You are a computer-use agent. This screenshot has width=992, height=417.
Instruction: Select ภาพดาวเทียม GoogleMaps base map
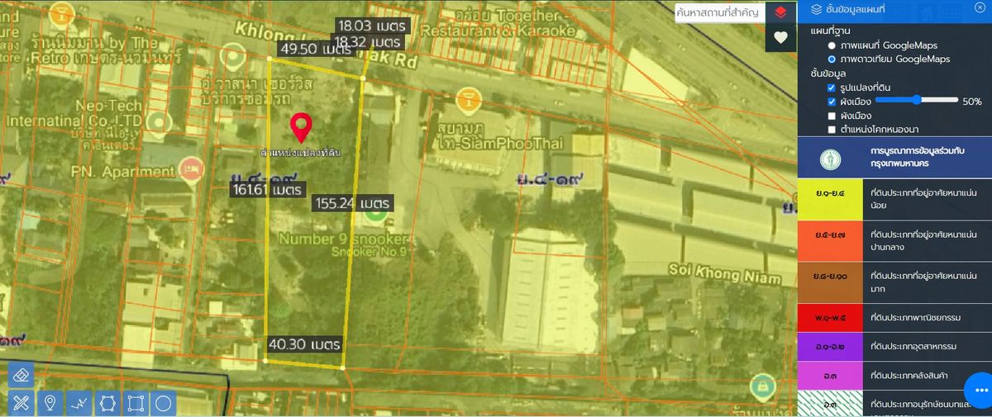[832, 59]
